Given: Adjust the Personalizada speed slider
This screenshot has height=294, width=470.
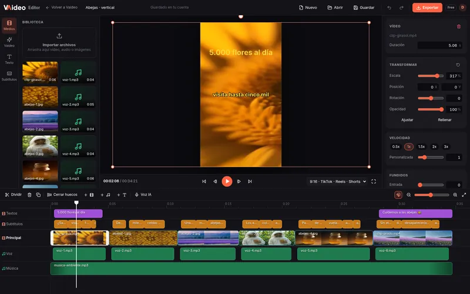Looking at the screenshot, I should pos(431,157).
